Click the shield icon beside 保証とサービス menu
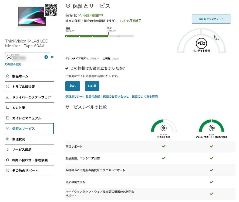The width and height of the screenshot is (239, 202). (8, 128)
